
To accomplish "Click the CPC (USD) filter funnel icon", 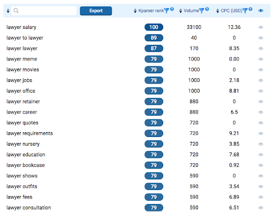I will point(245,11).
